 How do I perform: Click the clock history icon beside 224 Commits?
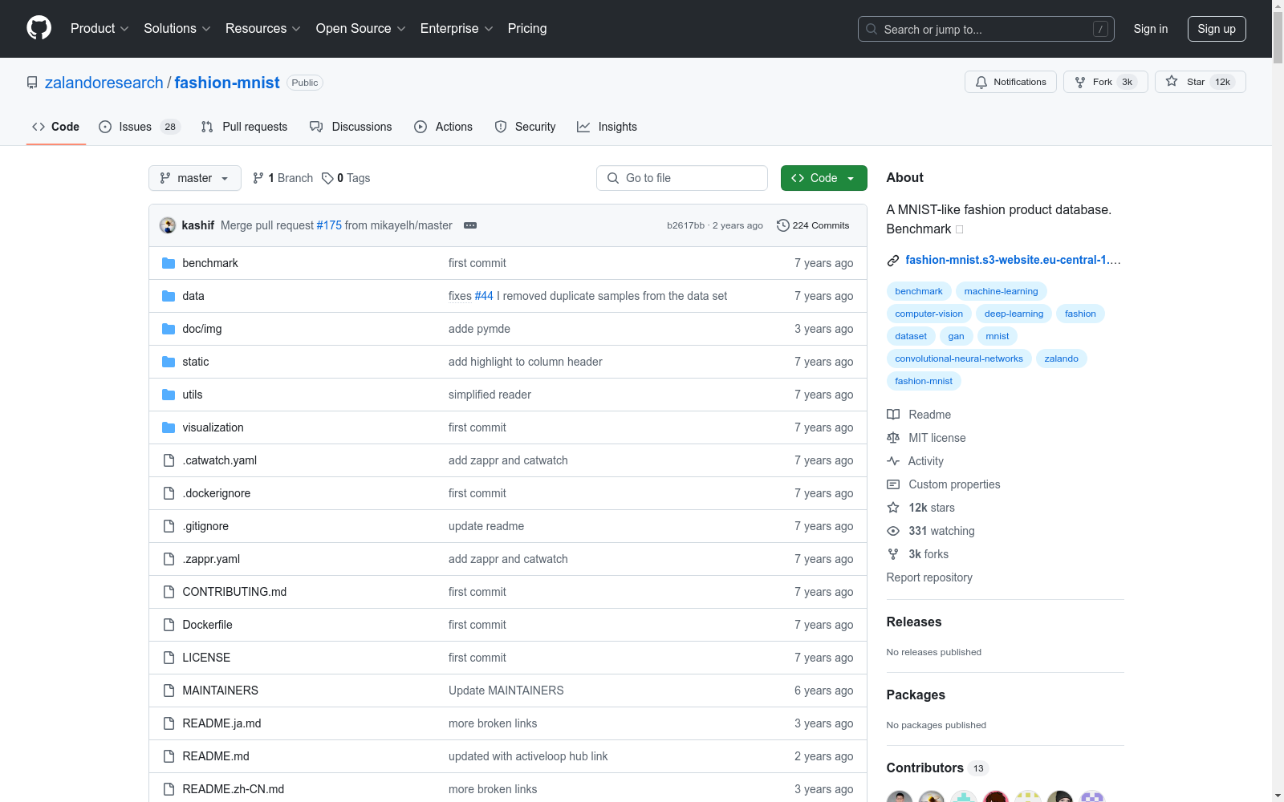click(x=783, y=225)
